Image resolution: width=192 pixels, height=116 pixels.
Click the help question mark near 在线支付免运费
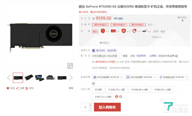176,56
